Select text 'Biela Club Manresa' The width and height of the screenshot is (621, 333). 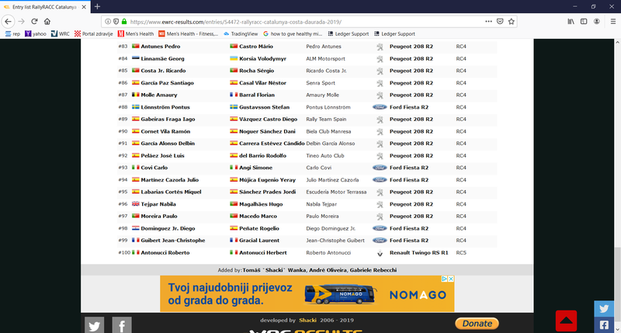[328, 131]
